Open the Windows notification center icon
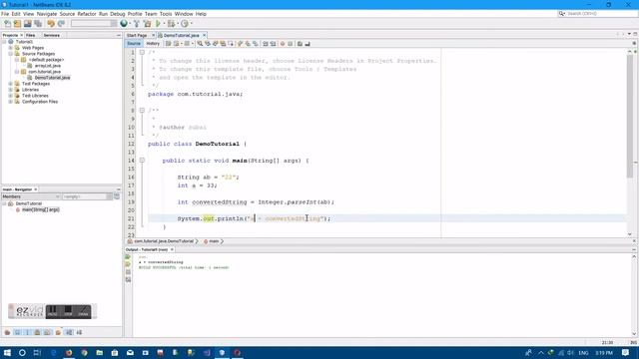 pos(626,352)
